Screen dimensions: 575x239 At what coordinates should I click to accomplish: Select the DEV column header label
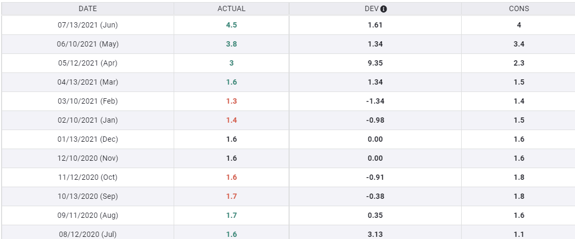click(371, 9)
